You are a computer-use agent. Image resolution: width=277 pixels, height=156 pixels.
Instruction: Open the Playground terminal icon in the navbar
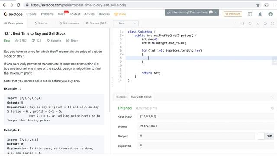[x=250, y=14]
